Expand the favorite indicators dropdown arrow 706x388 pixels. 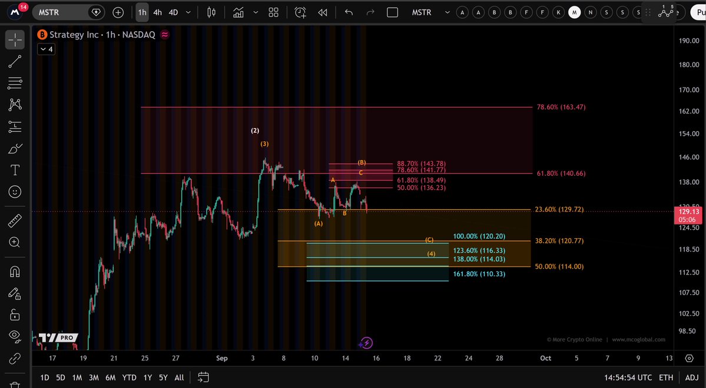tap(256, 12)
